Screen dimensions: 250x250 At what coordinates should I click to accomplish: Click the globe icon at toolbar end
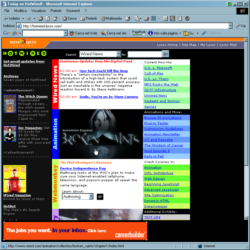coord(187,18)
